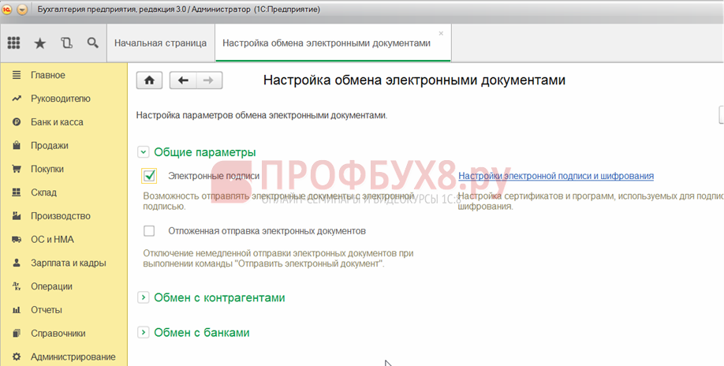Image resolution: width=724 pixels, height=366 pixels.
Task: Open the ОС и НМА section label
Action: point(52,239)
